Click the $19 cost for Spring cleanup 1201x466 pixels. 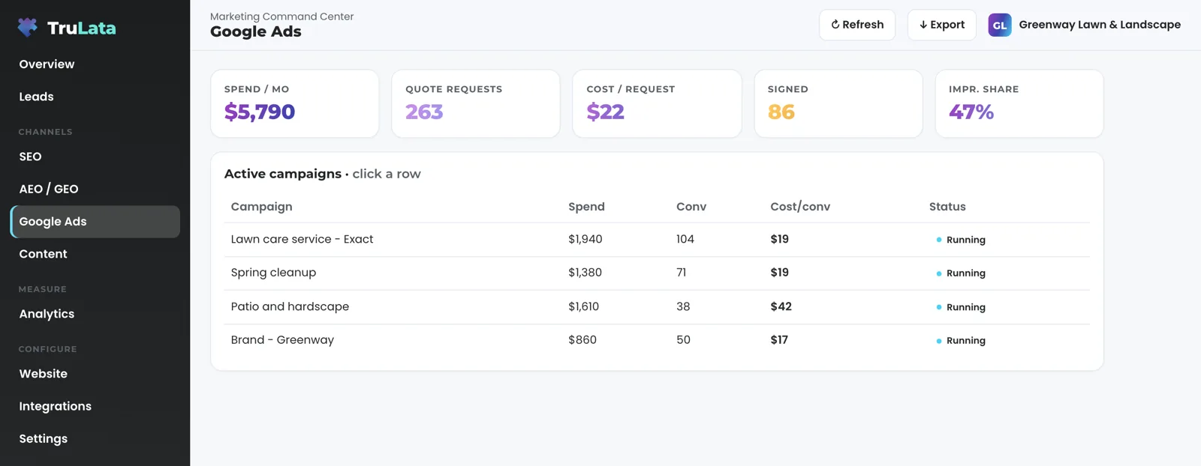[779, 273]
